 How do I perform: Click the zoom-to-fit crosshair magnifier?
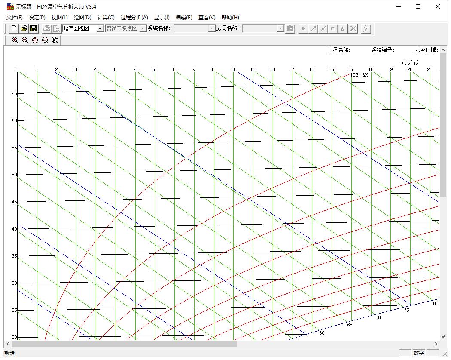coord(35,40)
